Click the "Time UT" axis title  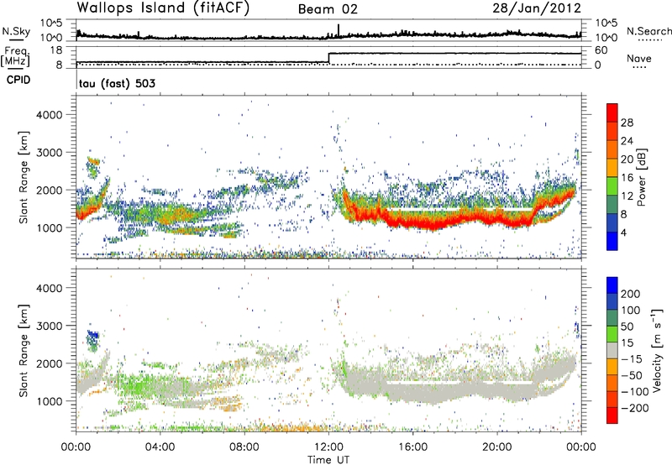pos(328,459)
